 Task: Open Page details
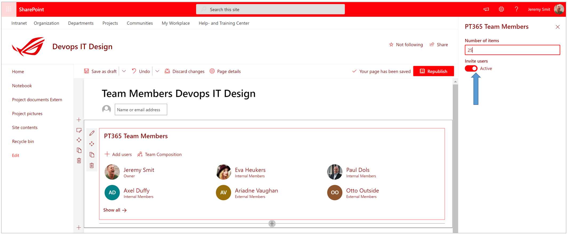(x=225, y=71)
